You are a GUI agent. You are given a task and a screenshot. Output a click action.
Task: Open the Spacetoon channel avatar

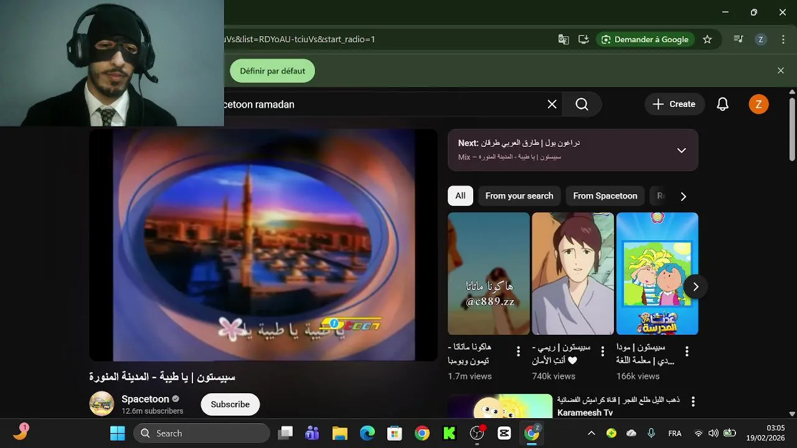point(101,404)
